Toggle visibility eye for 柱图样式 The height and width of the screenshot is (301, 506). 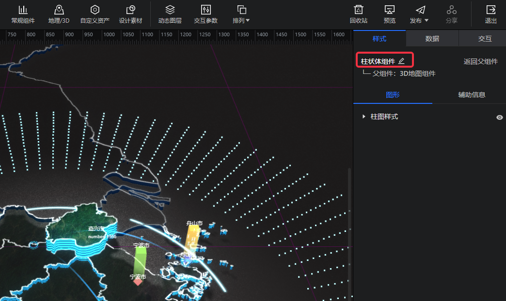[x=500, y=117]
